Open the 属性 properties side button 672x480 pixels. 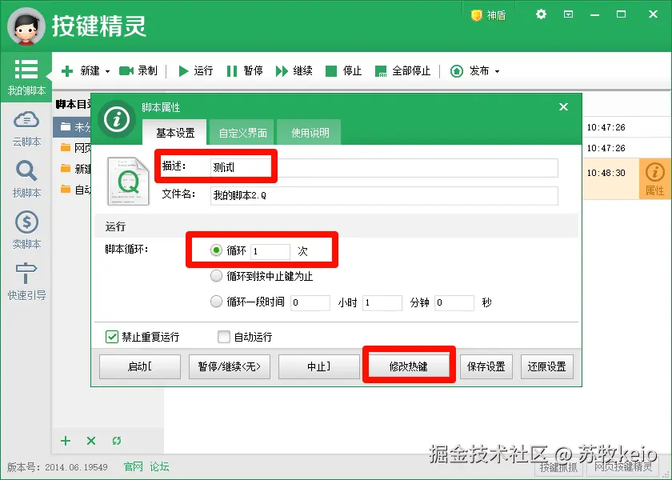(655, 179)
